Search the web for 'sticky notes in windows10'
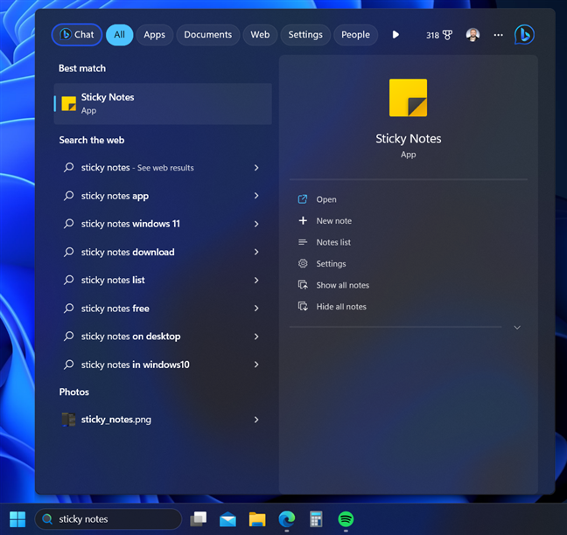 (x=163, y=365)
